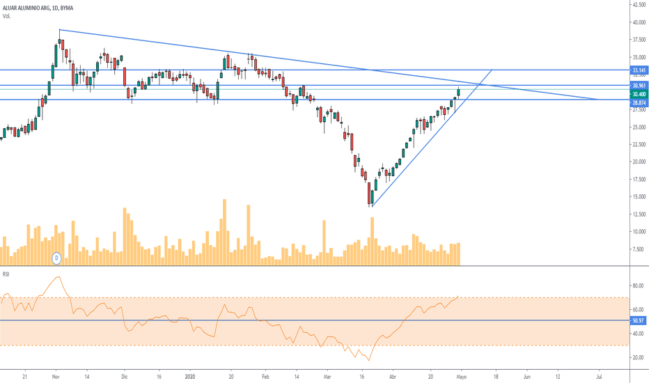This screenshot has width=649, height=383.
Task: Select the 30.961 price level label
Action: pyautogui.click(x=639, y=86)
